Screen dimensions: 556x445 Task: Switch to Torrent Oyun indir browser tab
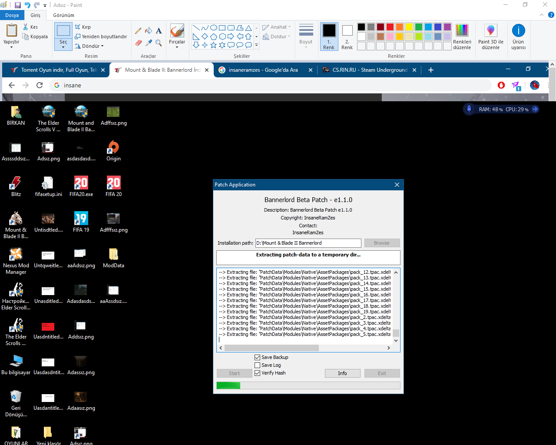click(x=56, y=70)
